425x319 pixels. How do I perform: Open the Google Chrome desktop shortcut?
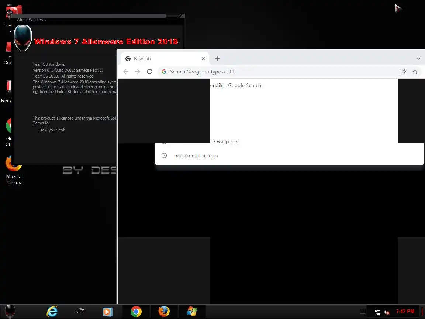pyautogui.click(x=8, y=133)
